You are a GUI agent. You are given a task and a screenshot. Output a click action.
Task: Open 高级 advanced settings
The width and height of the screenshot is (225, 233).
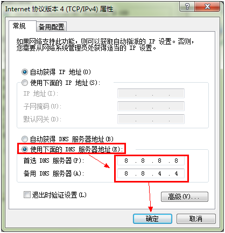(x=185, y=197)
